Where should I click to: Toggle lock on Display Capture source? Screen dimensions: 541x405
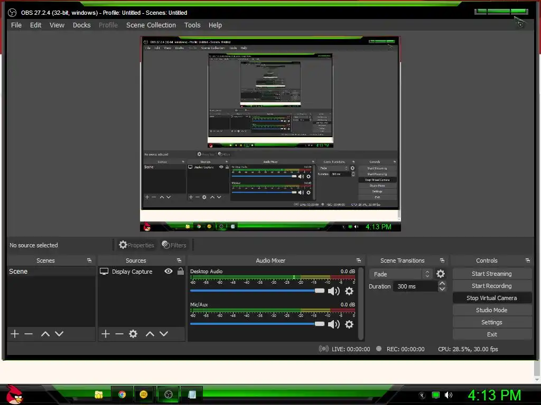[x=181, y=272]
